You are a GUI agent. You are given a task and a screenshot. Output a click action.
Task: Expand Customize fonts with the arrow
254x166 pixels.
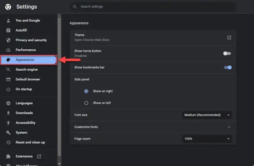(229, 127)
